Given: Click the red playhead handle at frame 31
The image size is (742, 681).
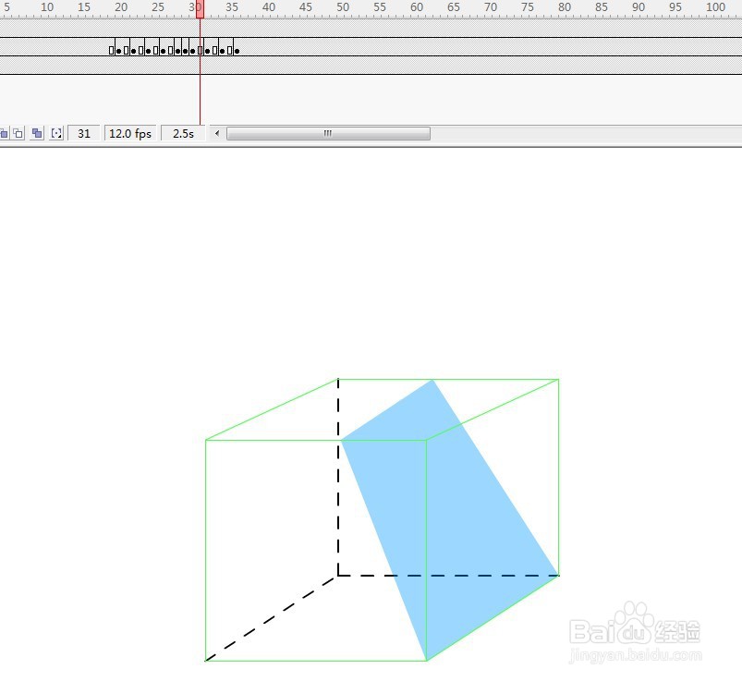Looking at the screenshot, I should pyautogui.click(x=200, y=9).
